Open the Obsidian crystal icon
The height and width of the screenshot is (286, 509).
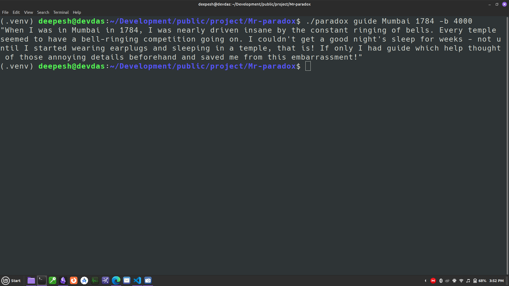[x=63, y=280]
